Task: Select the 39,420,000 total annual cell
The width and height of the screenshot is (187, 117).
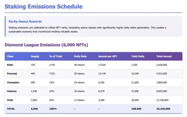Action: pyautogui.click(x=163, y=109)
